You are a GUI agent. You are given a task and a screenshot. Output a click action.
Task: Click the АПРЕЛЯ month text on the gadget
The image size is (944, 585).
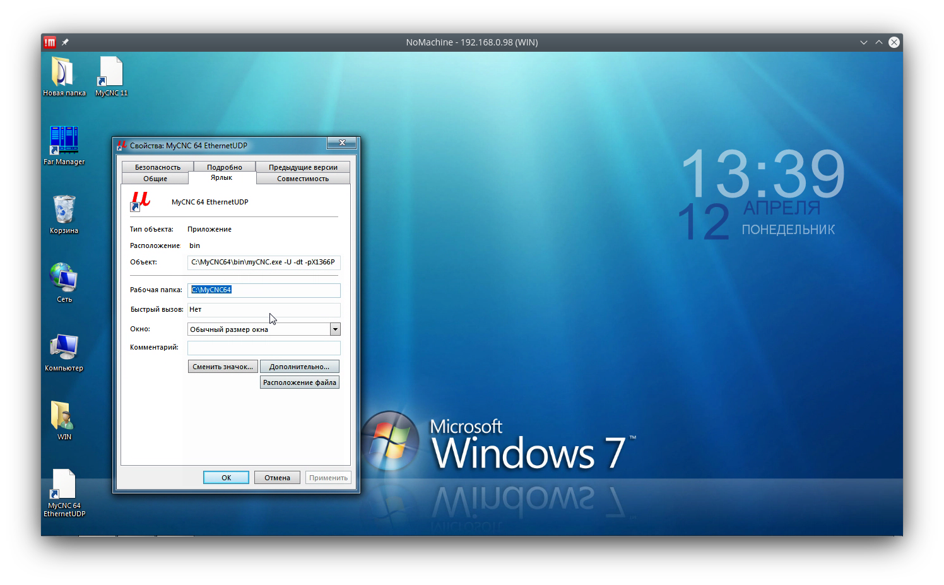(782, 208)
